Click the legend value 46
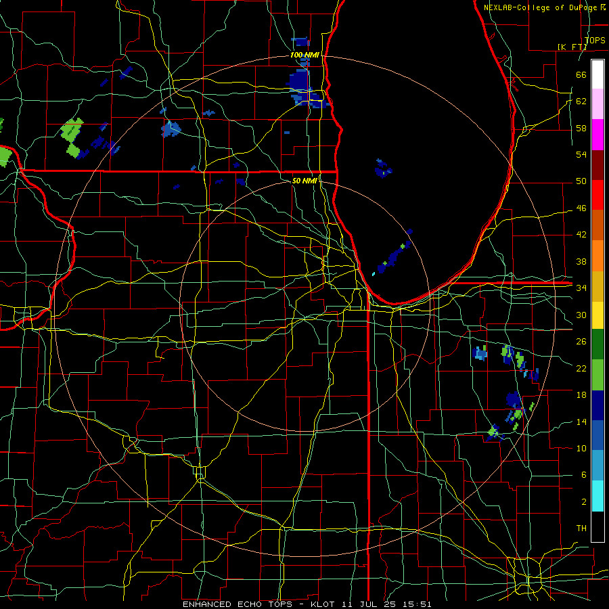Screen dimensions: 609x609 tap(581, 208)
